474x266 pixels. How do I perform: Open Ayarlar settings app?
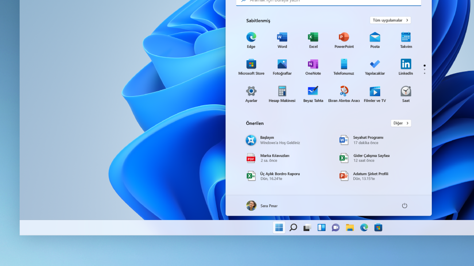[251, 94]
